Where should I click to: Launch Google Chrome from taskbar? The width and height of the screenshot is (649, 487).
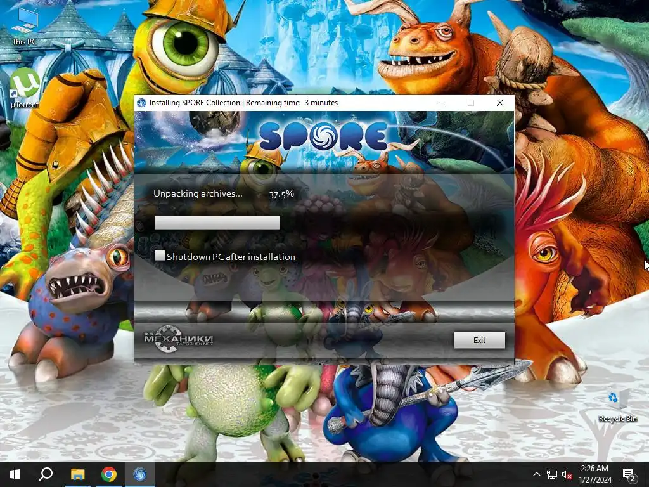[x=109, y=474]
